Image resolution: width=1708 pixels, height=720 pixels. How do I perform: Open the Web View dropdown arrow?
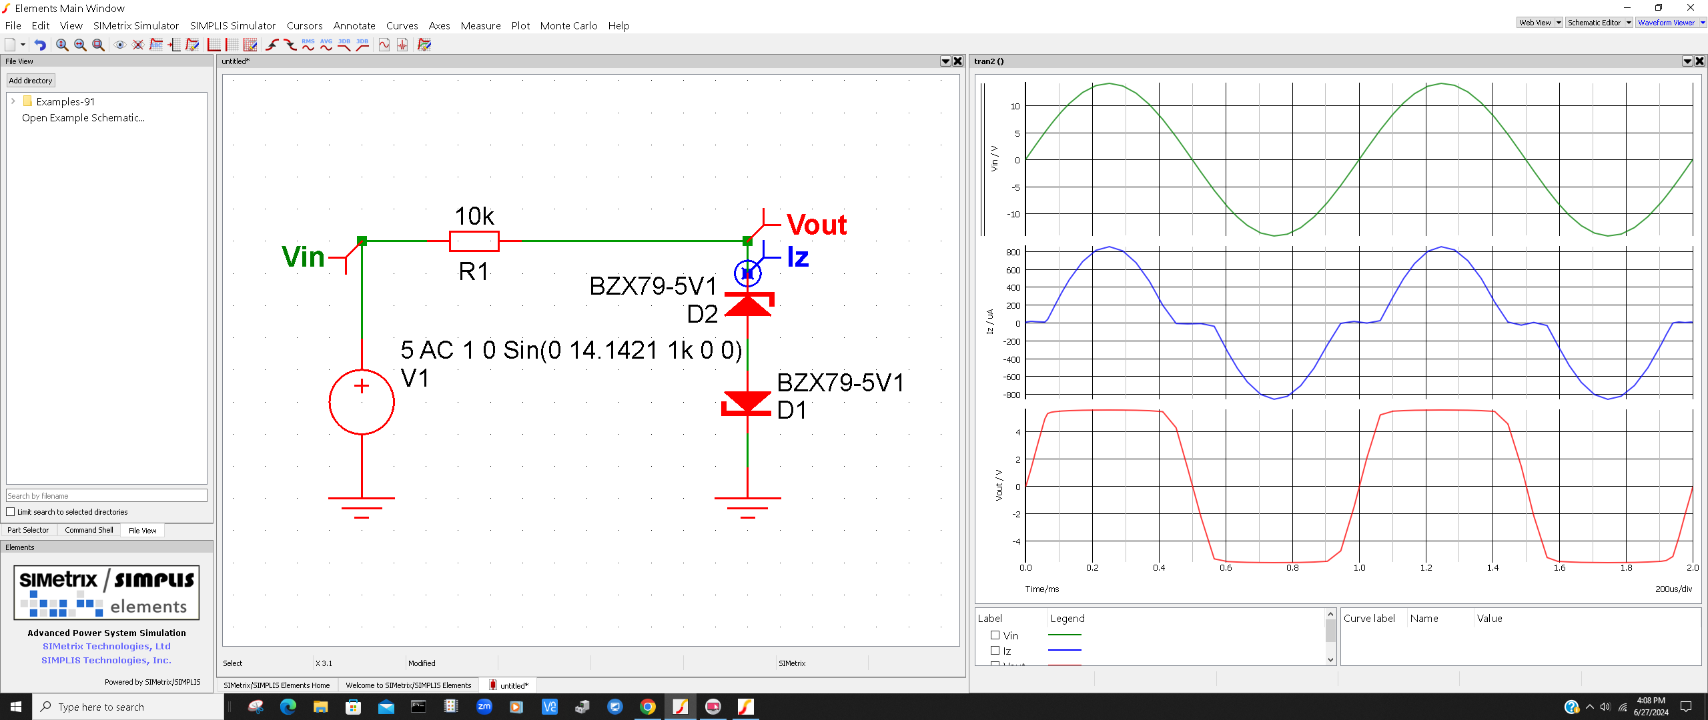[x=1559, y=23]
